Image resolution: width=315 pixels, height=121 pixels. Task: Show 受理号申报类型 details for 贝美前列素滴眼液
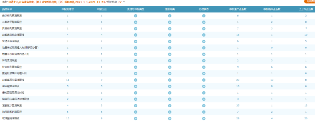136,29
